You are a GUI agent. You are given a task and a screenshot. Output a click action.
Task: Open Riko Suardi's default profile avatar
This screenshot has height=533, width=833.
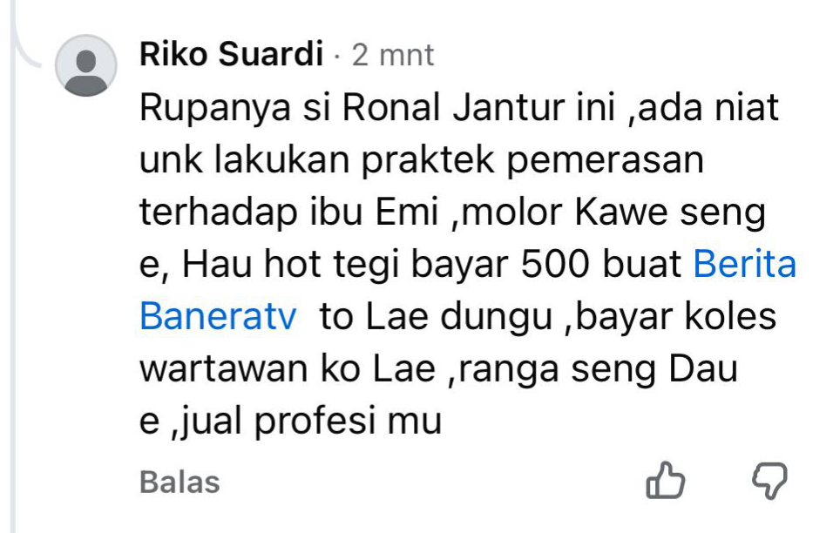coord(85,65)
